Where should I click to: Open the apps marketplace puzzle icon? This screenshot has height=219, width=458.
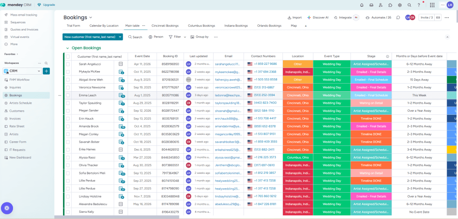coord(390,5)
